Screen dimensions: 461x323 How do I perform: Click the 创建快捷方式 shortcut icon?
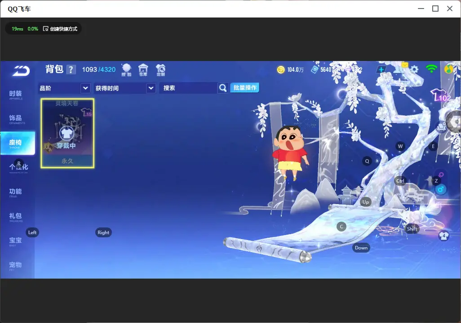click(x=45, y=29)
